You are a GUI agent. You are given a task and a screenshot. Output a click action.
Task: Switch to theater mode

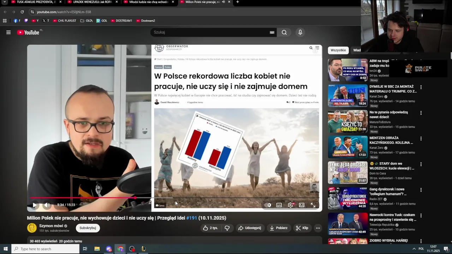click(x=302, y=205)
